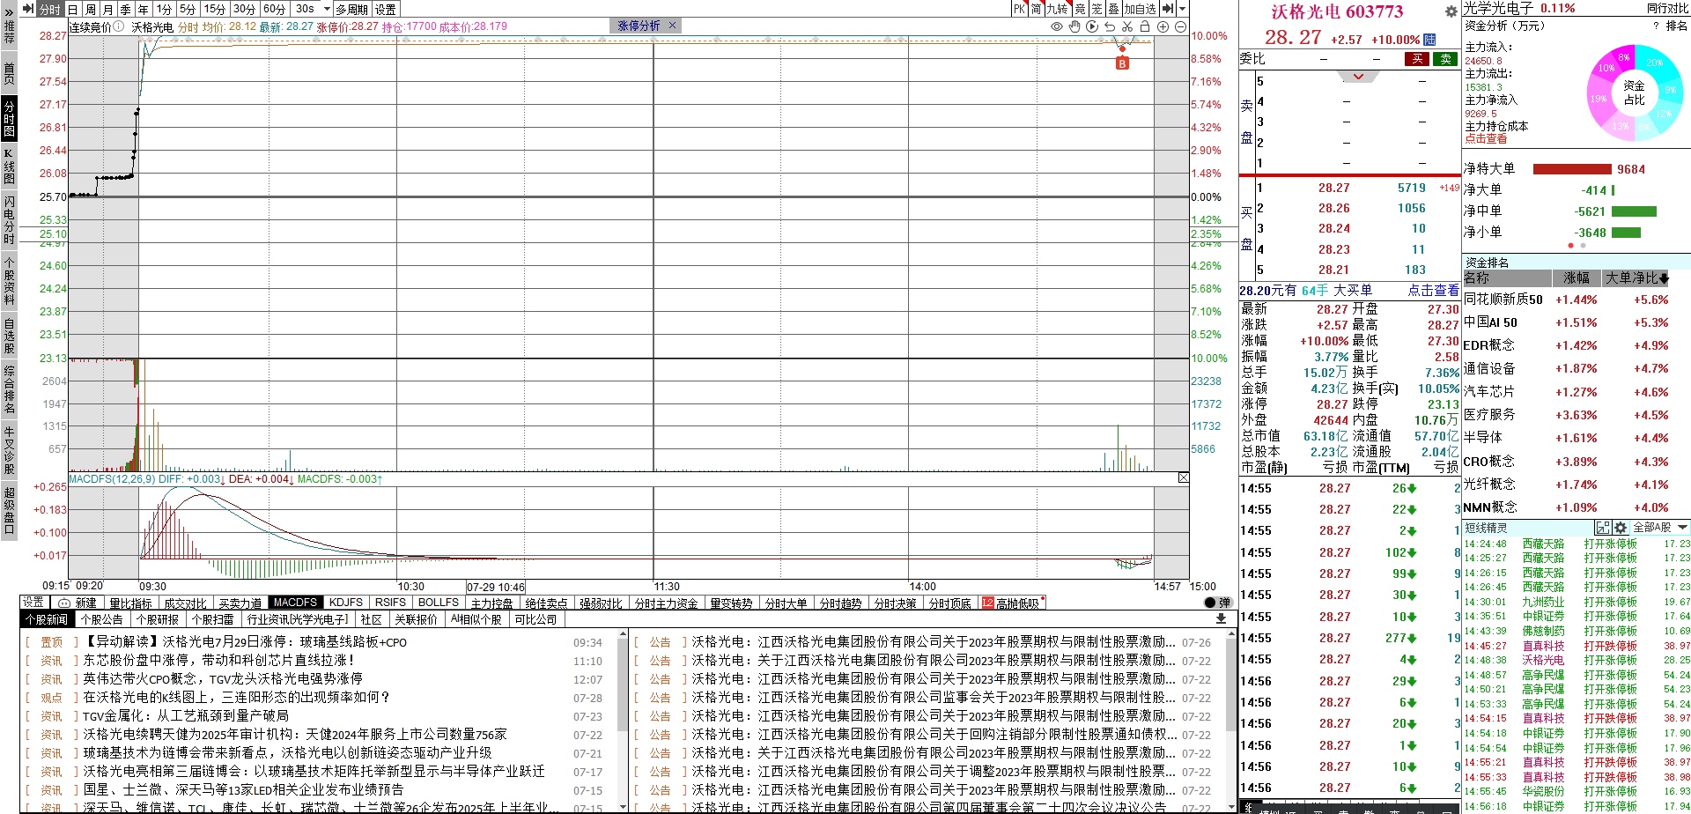Open 短线精灵 settings gear icon
1691x814 pixels.
pos(1620,528)
